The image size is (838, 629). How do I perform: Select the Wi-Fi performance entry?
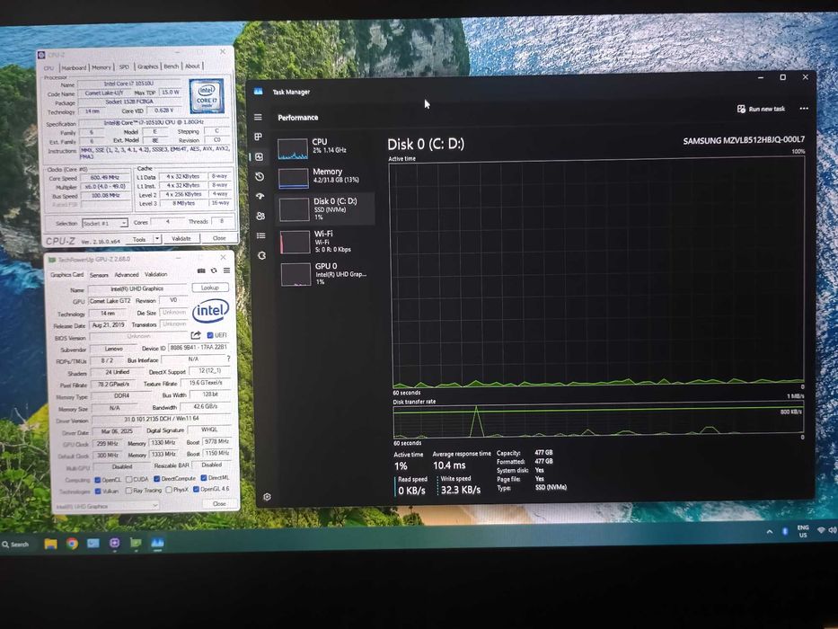325,241
